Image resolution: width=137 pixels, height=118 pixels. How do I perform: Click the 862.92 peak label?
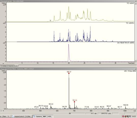point(102,107)
